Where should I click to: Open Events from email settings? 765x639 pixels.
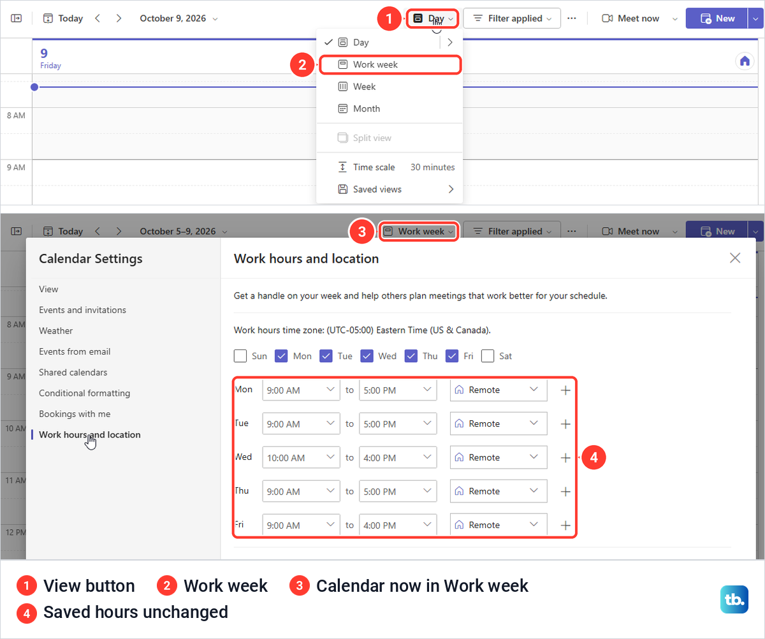pyautogui.click(x=75, y=352)
